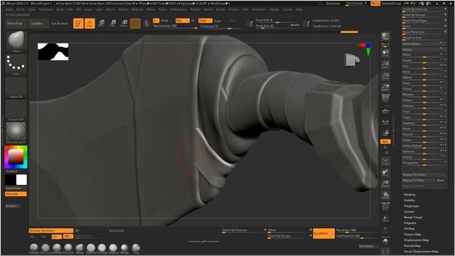Screen dimensions: 455x256
Task: Select the Draw mode button
Action: click(90, 23)
